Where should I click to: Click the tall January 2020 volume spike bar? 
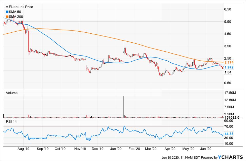pyautogui.click(x=124, y=107)
